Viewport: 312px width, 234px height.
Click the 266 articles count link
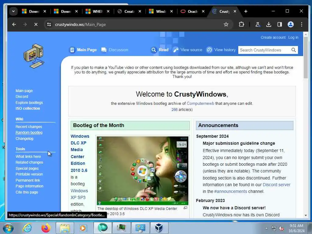coord(175,110)
